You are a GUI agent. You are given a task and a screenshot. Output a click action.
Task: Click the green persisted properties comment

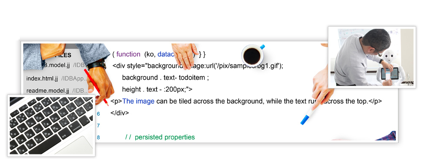(160, 137)
